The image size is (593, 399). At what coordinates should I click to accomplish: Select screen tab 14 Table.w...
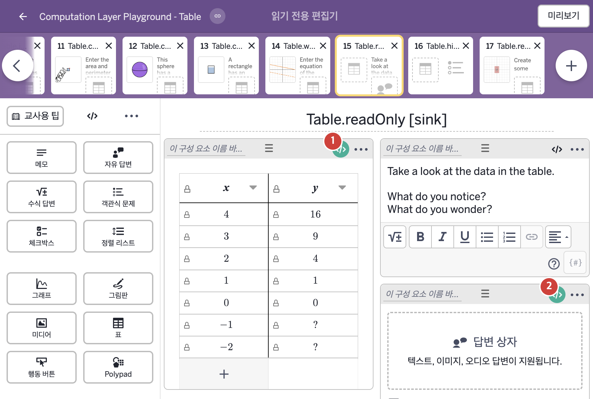298,66
